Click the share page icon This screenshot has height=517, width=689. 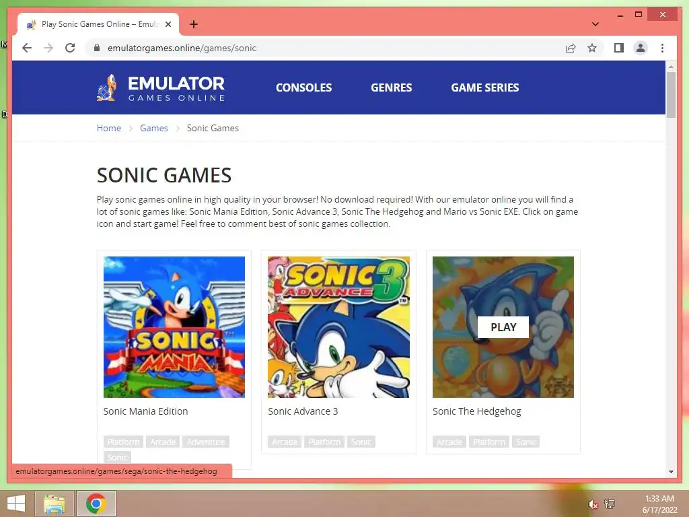click(571, 48)
